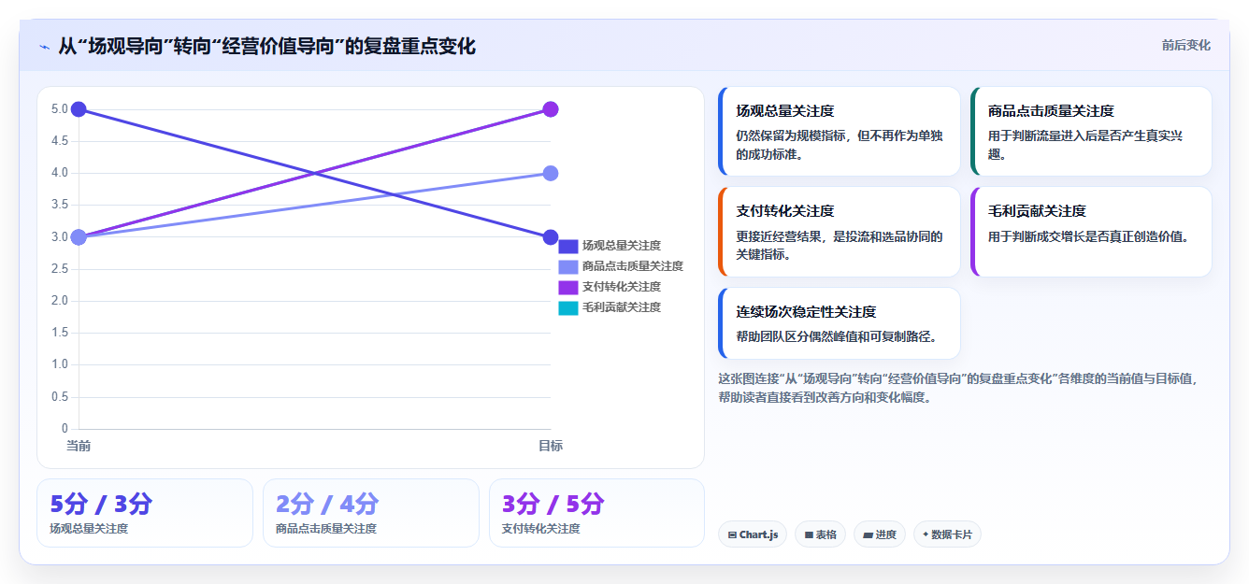1249x584 pixels.
Task: Click the 2分 / 4分 stat card
Action: pos(371,513)
